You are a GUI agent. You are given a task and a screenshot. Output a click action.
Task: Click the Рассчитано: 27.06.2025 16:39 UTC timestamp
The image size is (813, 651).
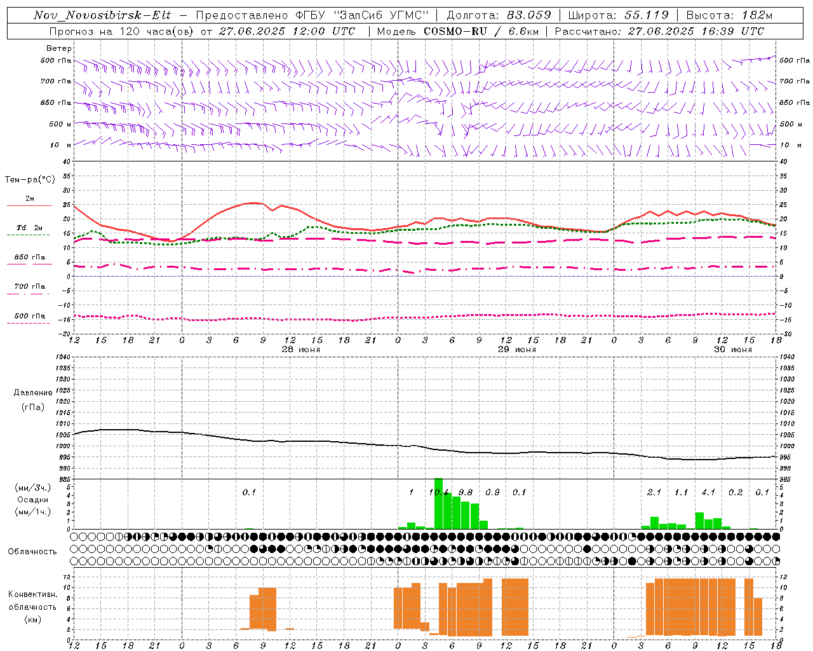(659, 31)
